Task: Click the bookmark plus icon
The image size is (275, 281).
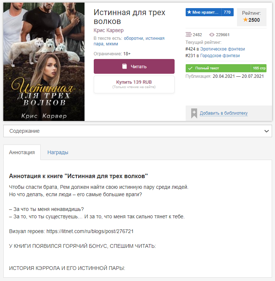Action: 194,113
